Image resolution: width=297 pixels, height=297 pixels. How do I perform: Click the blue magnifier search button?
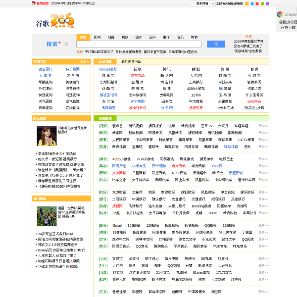(216, 44)
